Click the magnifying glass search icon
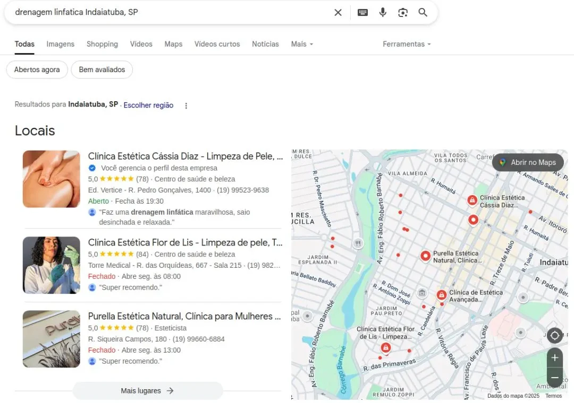Viewport: 574px width, 403px height. (423, 12)
